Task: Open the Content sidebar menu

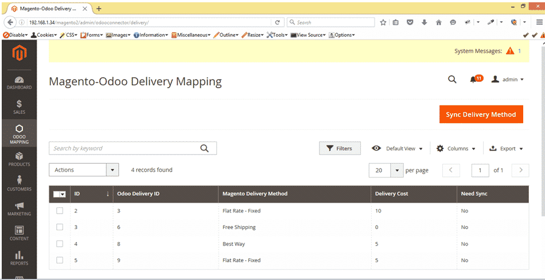Action: (x=19, y=234)
